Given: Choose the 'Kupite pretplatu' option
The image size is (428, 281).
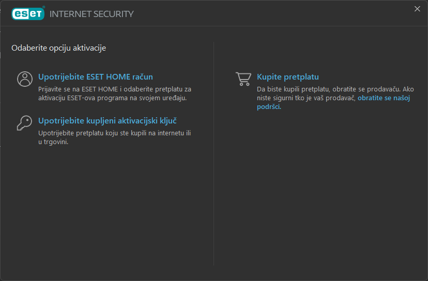Looking at the screenshot, I should pyautogui.click(x=287, y=77).
